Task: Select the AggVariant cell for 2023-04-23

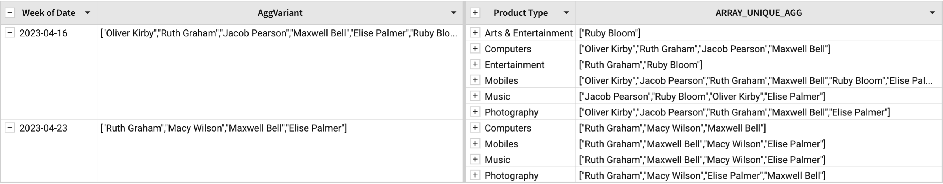Action: click(280, 151)
